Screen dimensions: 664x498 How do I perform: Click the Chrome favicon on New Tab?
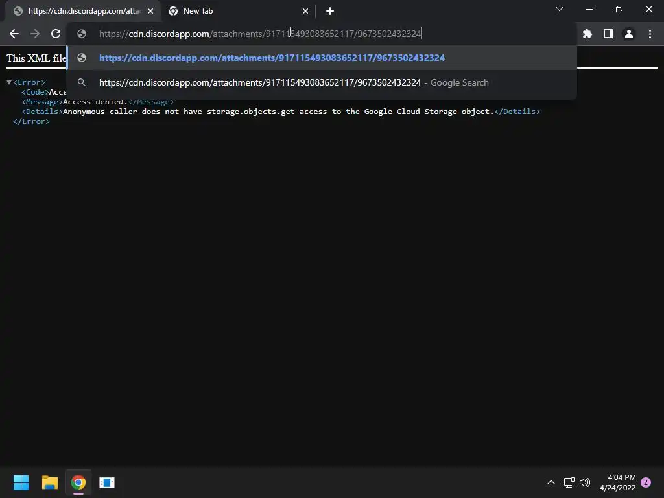point(172,11)
